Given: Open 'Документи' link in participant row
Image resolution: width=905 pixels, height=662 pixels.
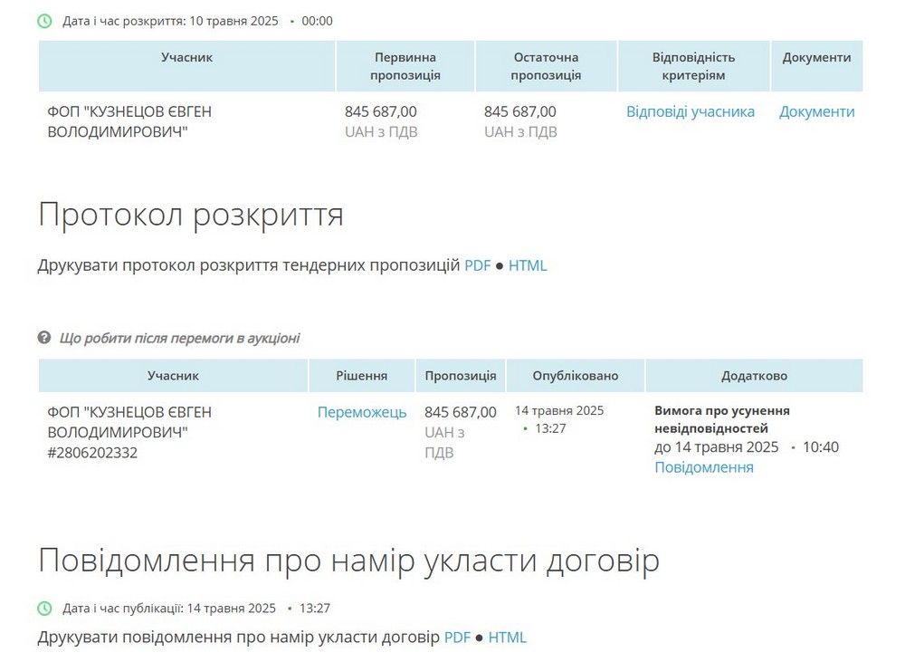Looking at the screenshot, I should 816,111.
